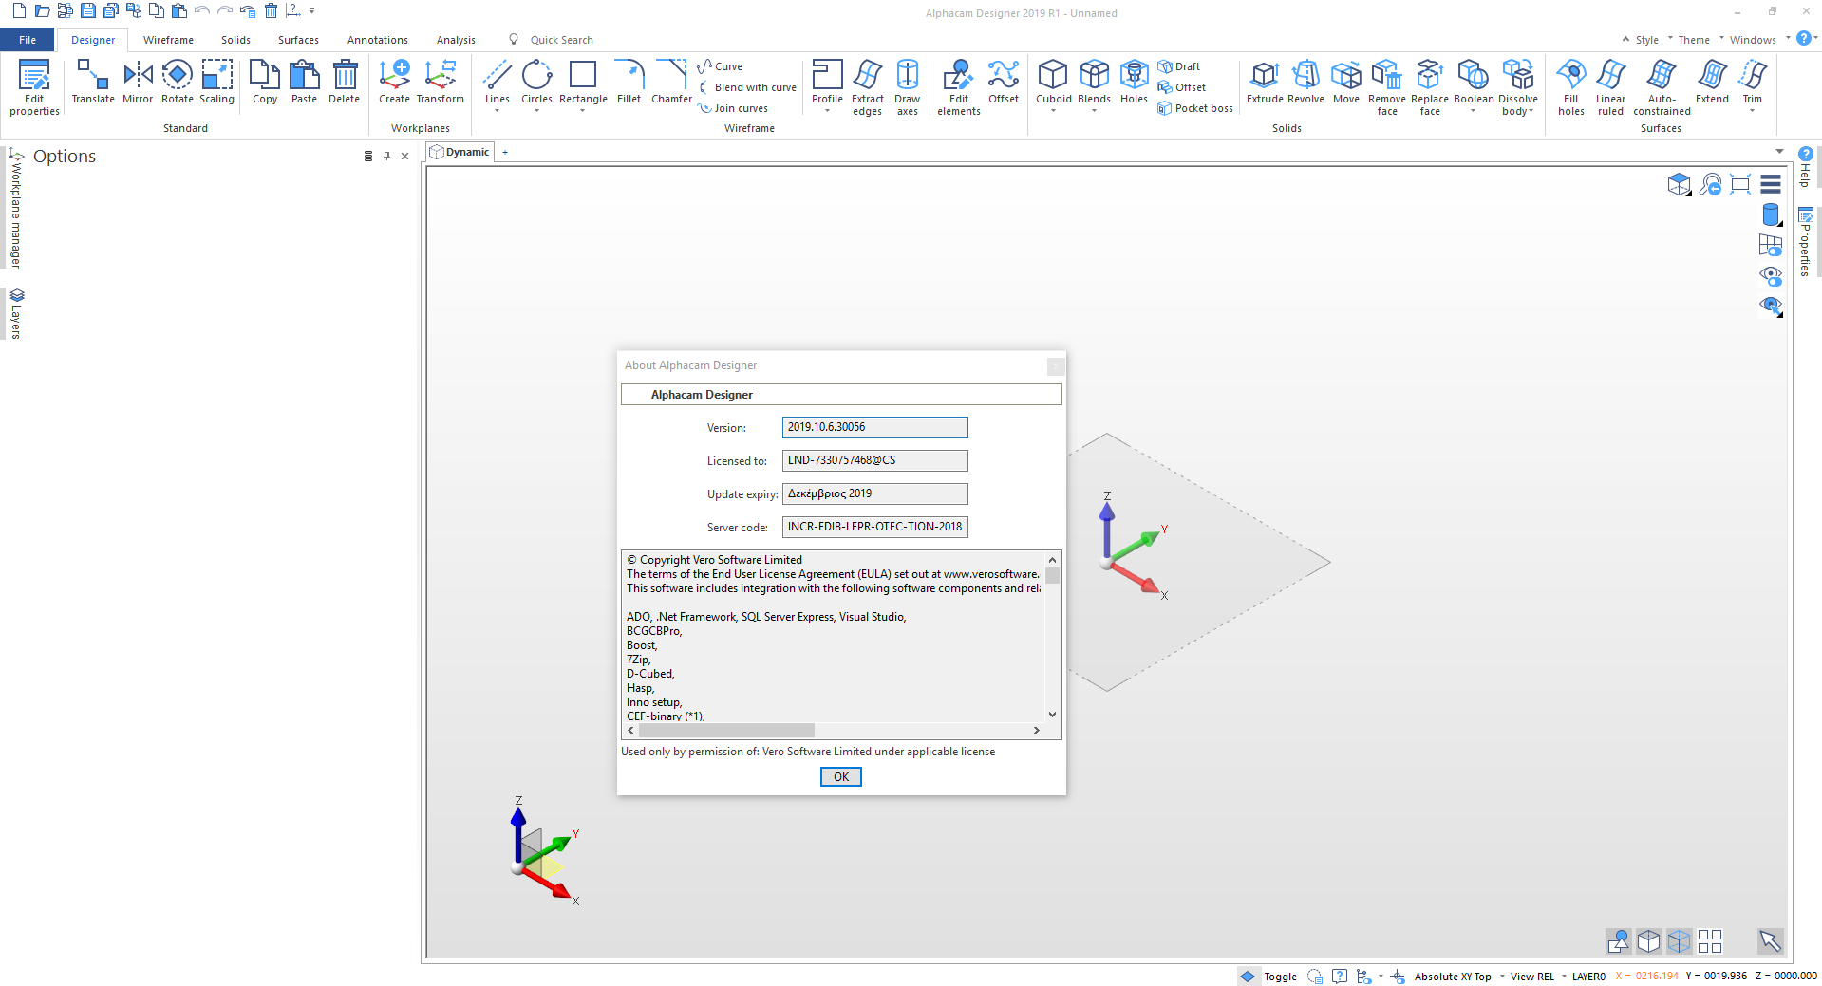1822x986 pixels.
Task: Open the workplane Transform tool
Action: coord(441,82)
